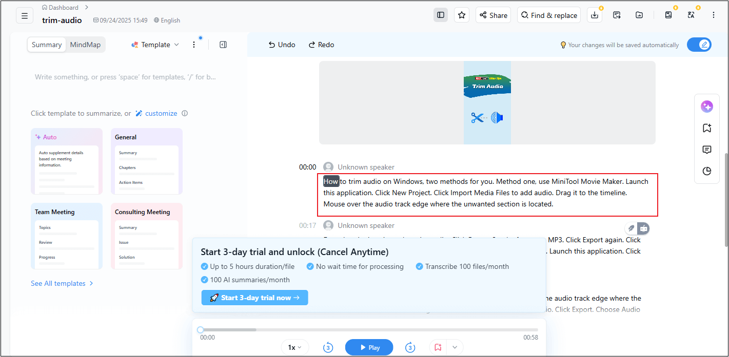
Task: Open summary panel three-dot options
Action: point(194,45)
